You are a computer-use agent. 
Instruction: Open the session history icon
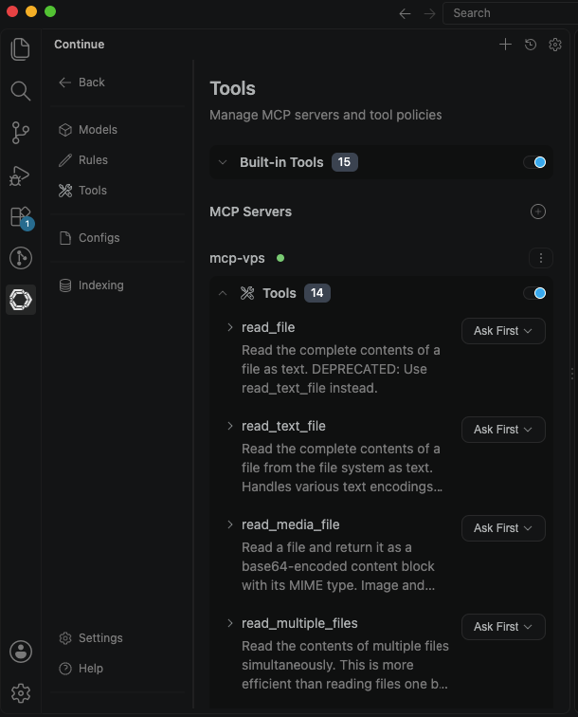[531, 45]
